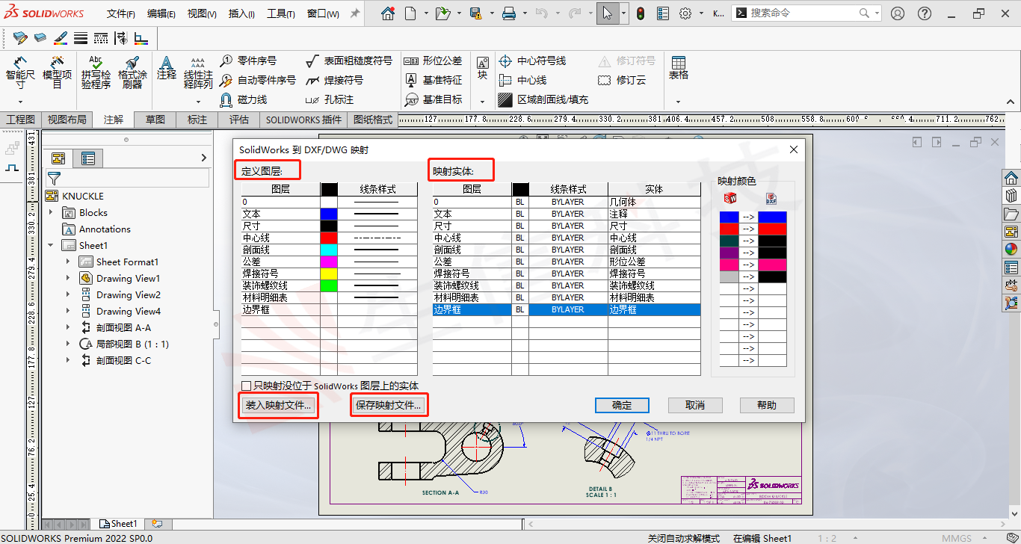
Task: Open the View Palette icon in task pane
Action: (x=1011, y=232)
